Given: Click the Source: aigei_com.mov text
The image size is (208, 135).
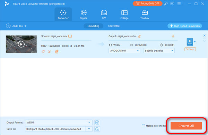Looking at the screenshot, I should (x=54, y=36).
